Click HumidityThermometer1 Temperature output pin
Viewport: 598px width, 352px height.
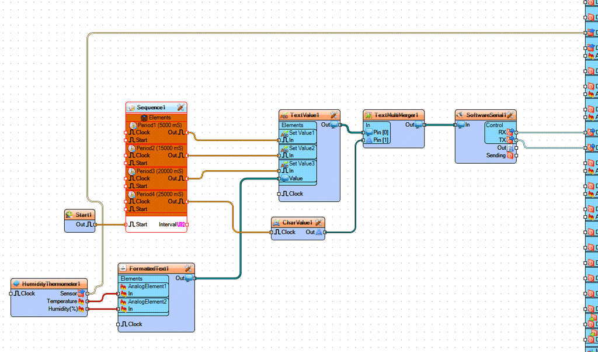pyautogui.click(x=88, y=301)
